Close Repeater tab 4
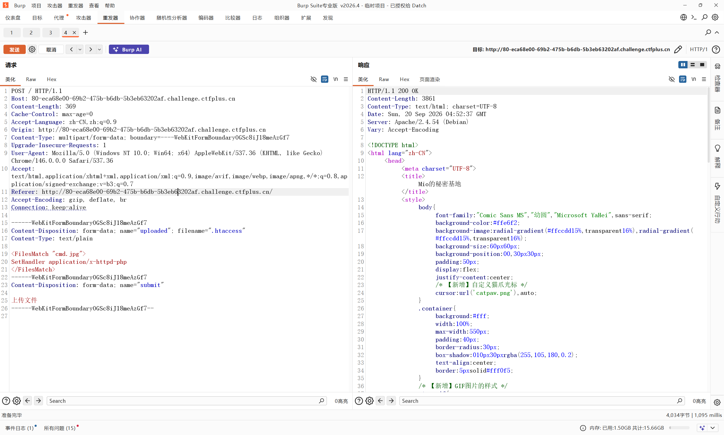Viewport: 724px width, 435px height. [74, 32]
